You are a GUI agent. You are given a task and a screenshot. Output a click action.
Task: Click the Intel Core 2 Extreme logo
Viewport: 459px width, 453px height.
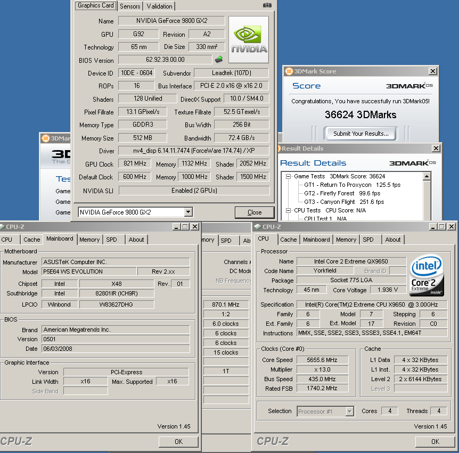[427, 275]
